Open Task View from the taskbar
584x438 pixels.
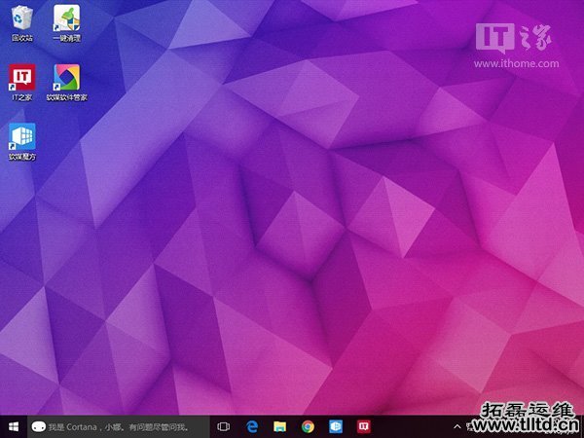[224, 427]
